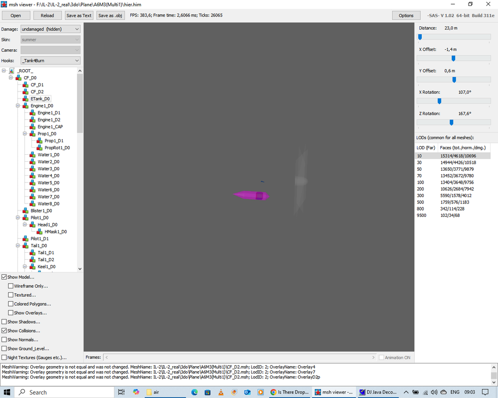Enable Wireframe Only checkbox
498x398 pixels.
(x=11, y=286)
